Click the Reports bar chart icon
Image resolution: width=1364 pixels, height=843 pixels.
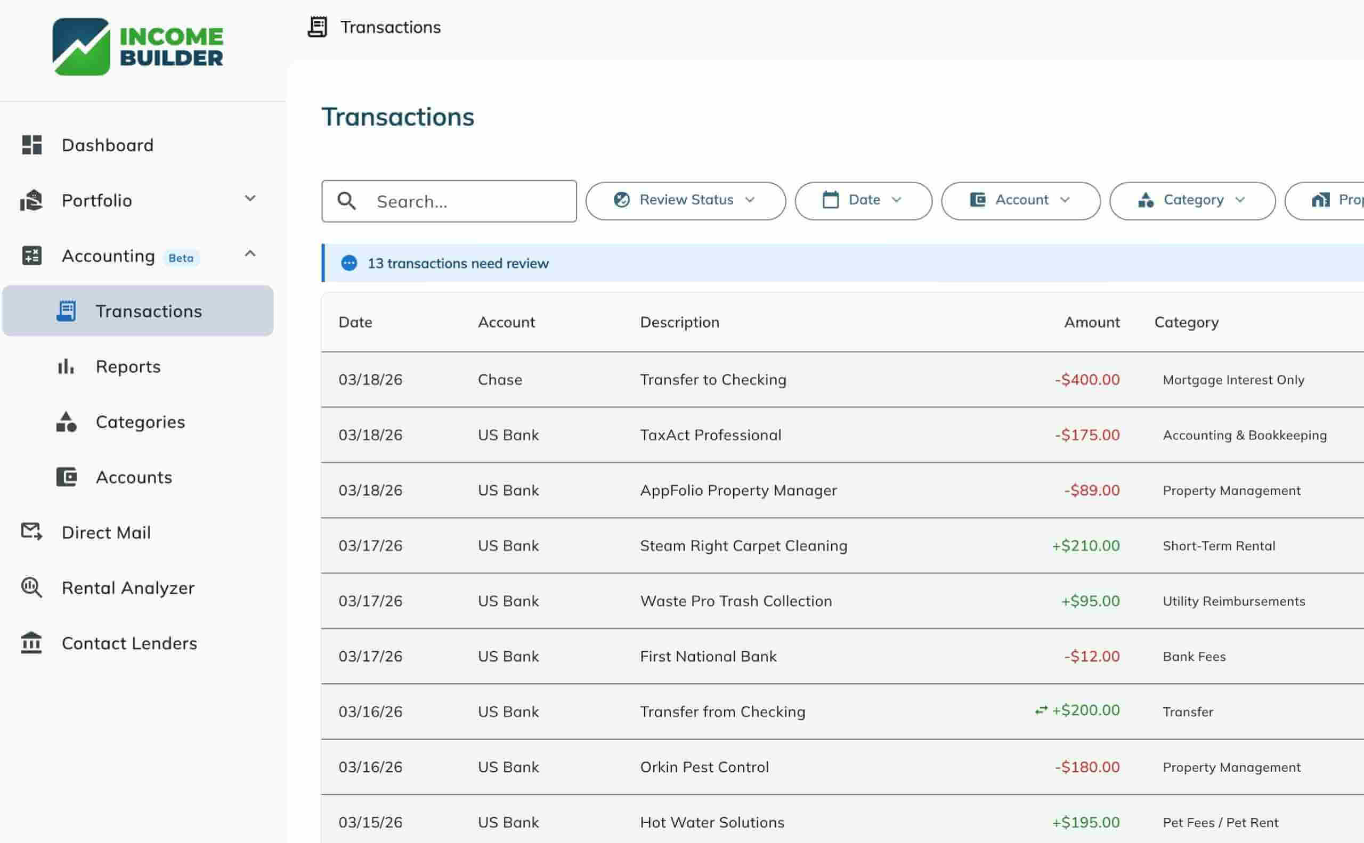[x=66, y=366]
